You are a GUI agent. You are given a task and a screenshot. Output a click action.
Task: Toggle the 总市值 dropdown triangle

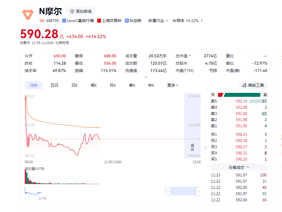(190, 56)
